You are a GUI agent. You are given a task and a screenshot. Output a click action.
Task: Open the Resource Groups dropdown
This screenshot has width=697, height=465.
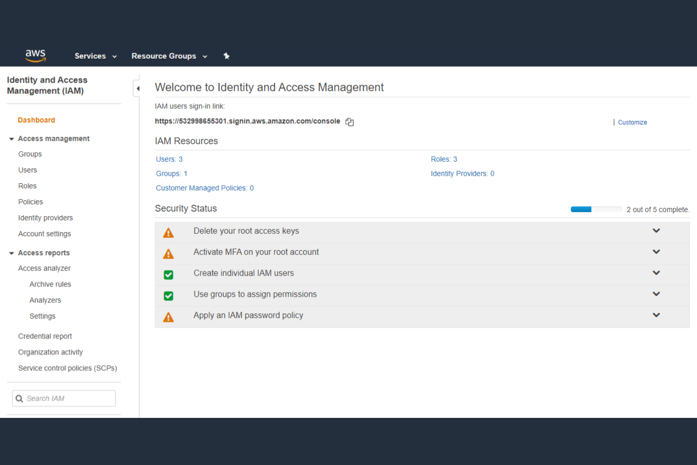click(x=169, y=56)
